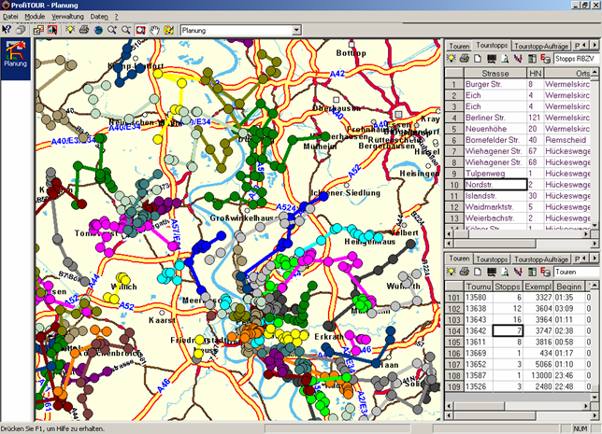Switch to Tourstopps tab in lower panel

pyautogui.click(x=492, y=259)
